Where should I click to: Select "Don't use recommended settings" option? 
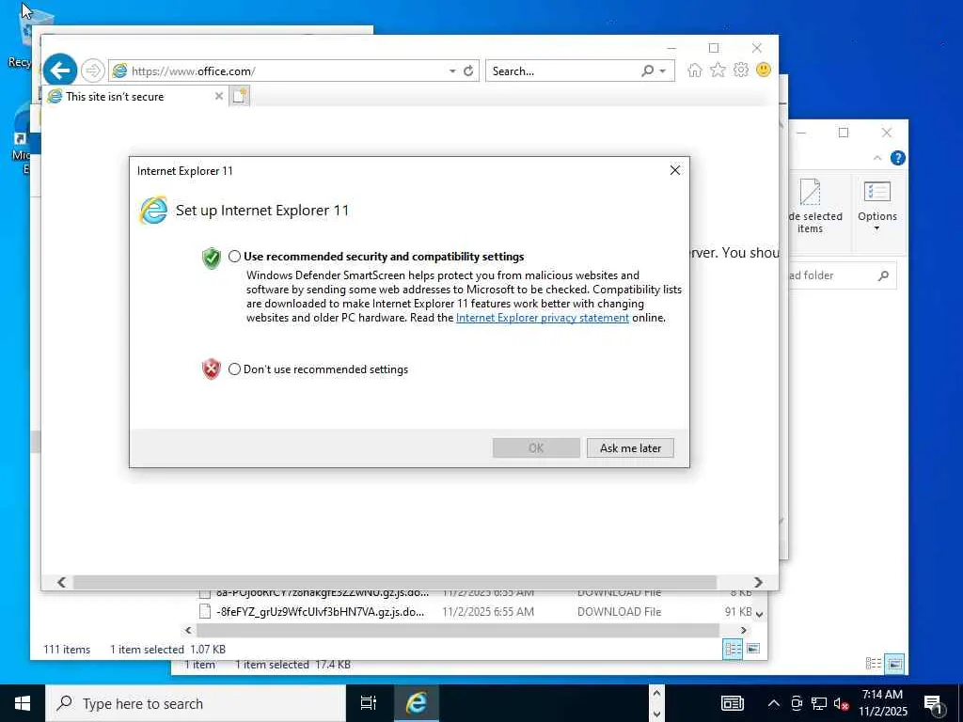point(234,369)
